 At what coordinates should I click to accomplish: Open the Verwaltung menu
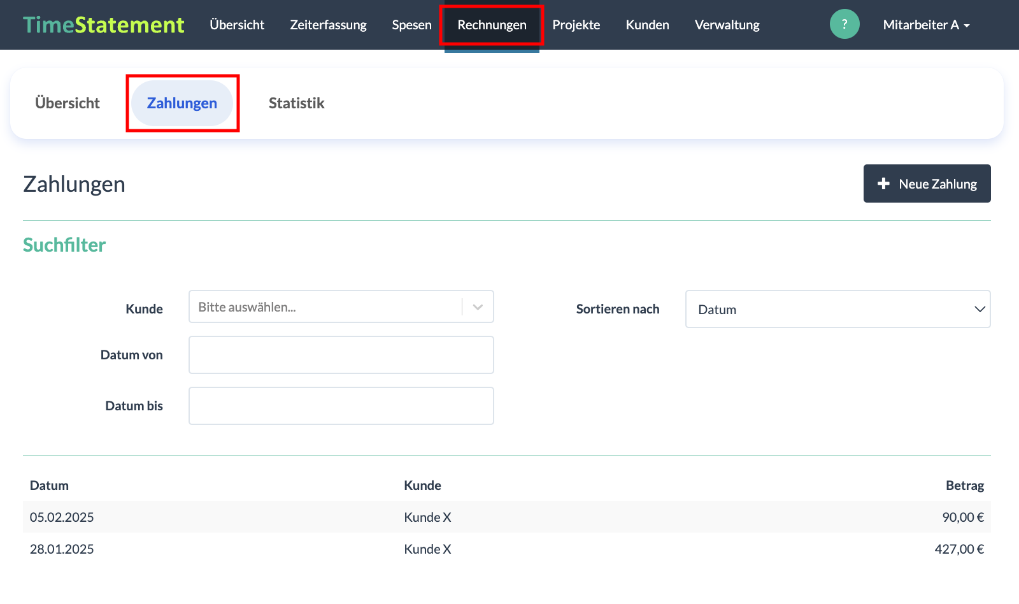[x=727, y=25]
